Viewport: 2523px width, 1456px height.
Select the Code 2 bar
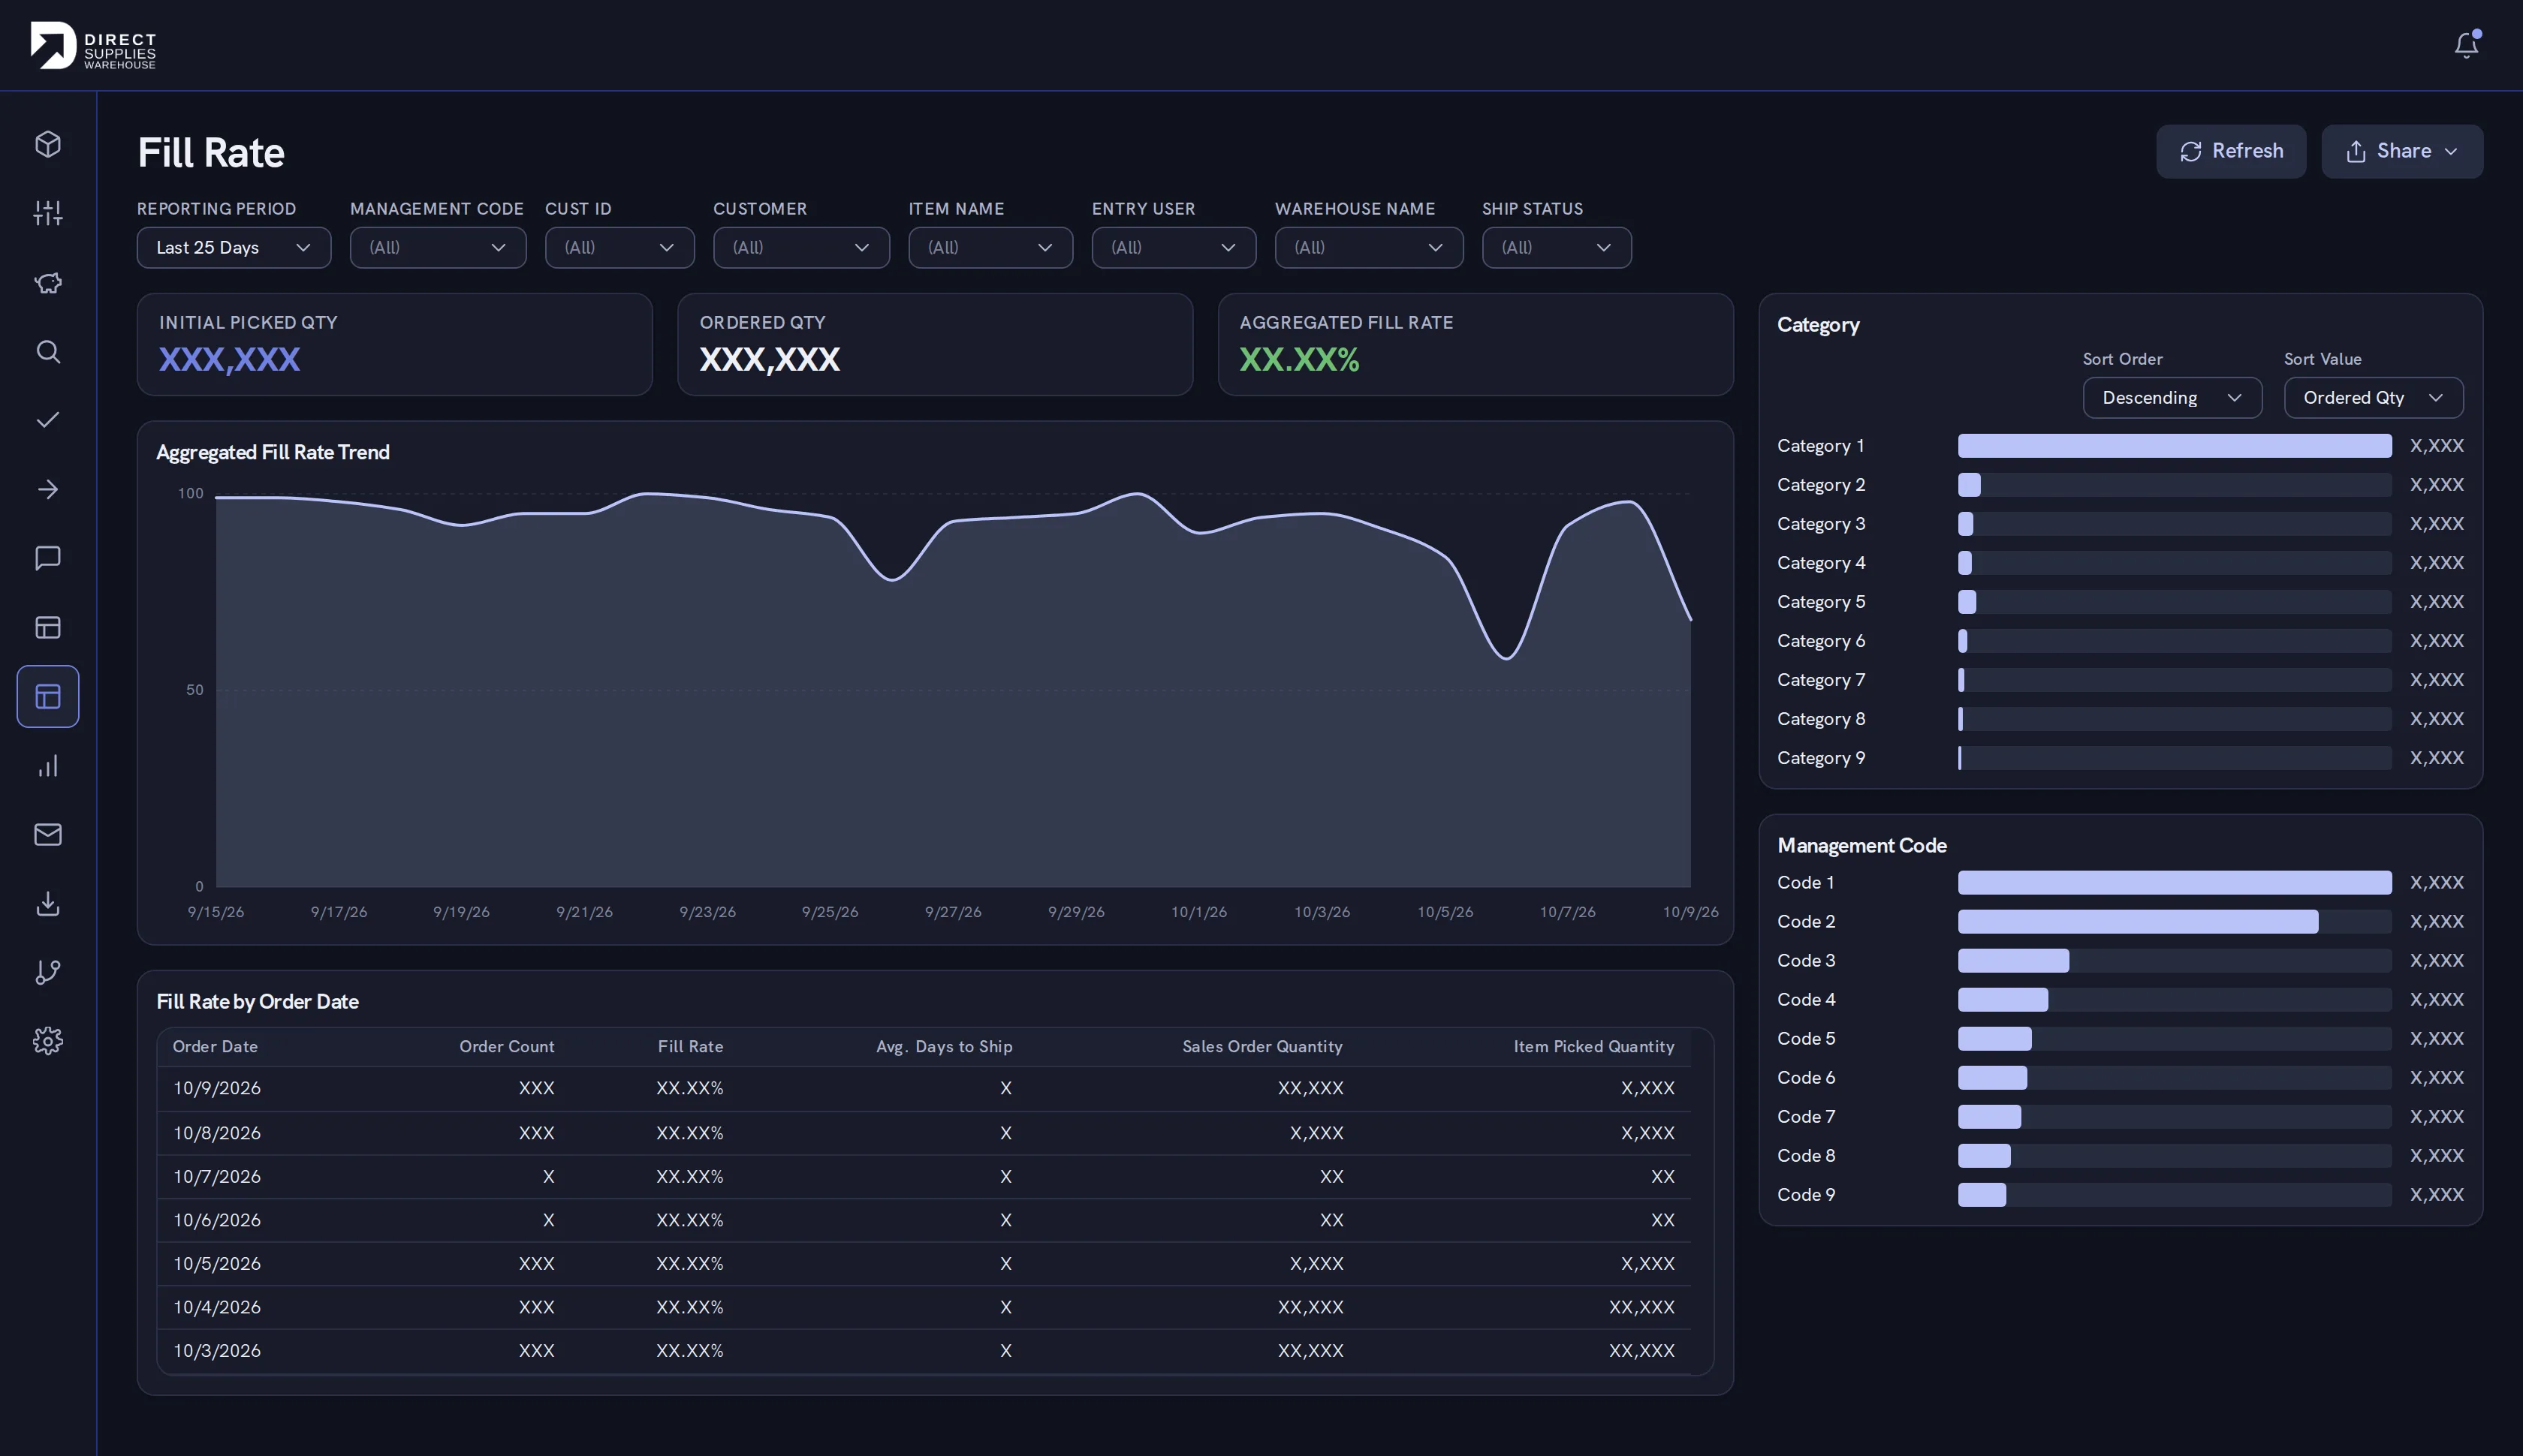click(2137, 921)
